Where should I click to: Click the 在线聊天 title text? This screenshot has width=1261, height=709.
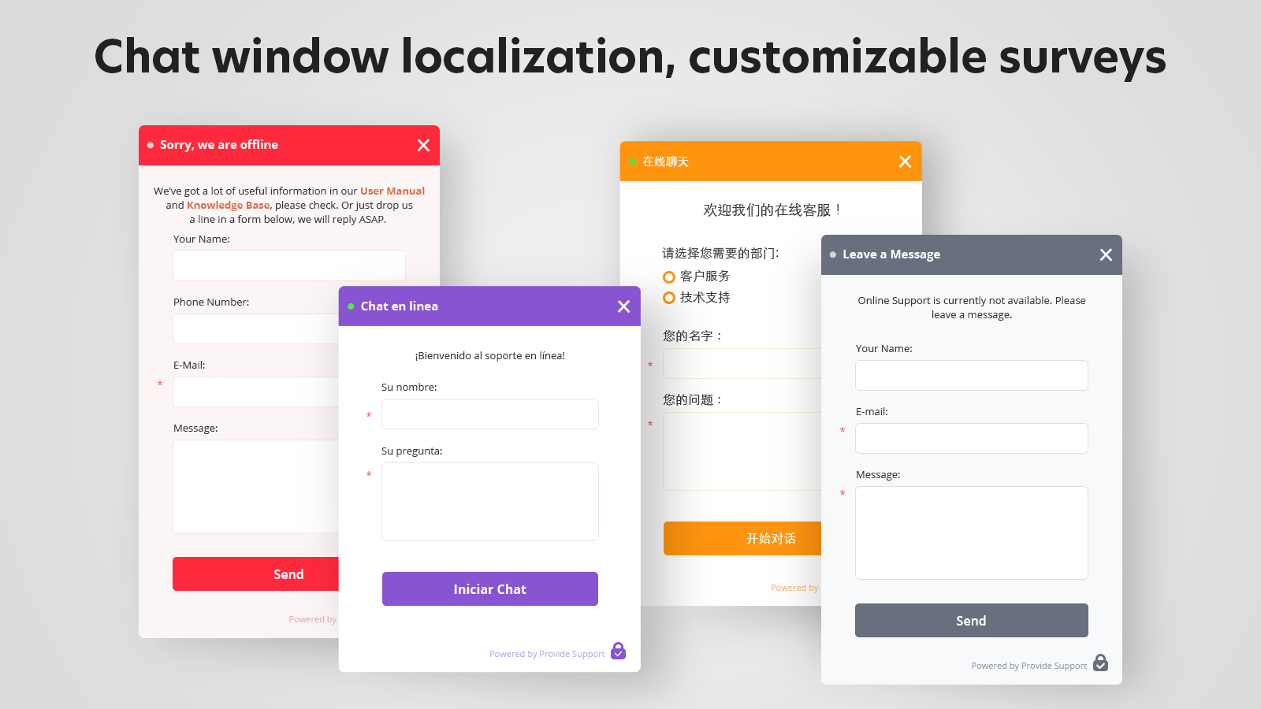point(666,161)
